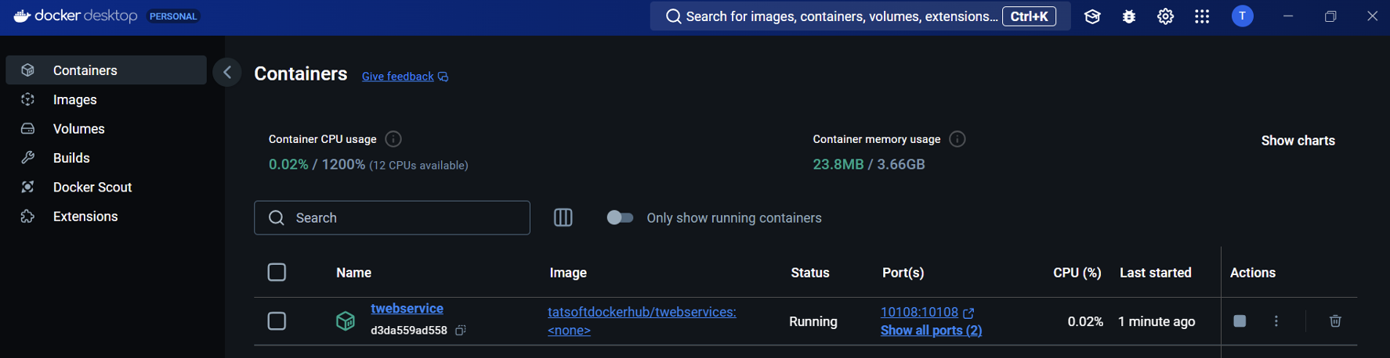Click the Containers page heading
Screen dimensions: 1390x358
[301, 73]
